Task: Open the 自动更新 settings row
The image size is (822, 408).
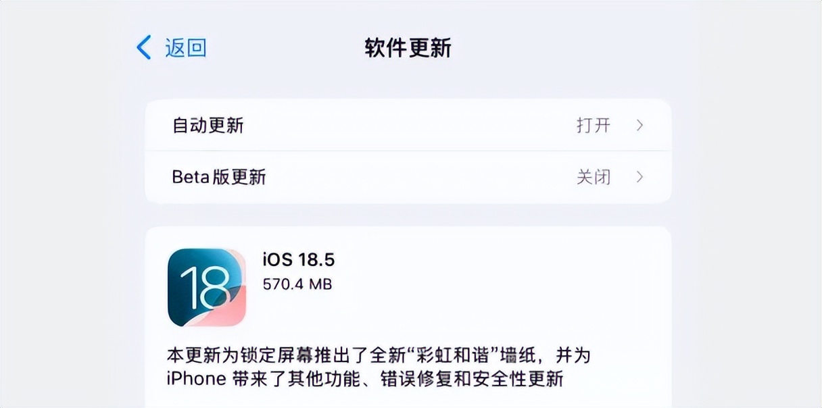Action: (408, 125)
